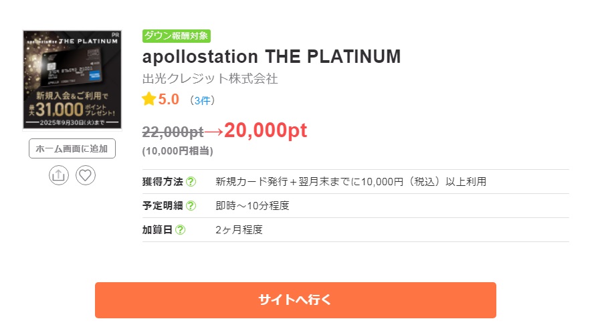Open the help icon beside 獲得方法

coord(191,182)
